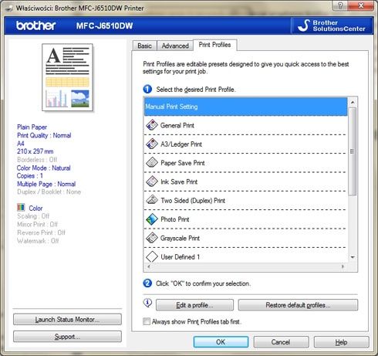
Task: Click the page preview thumbnail
Action: [67, 77]
